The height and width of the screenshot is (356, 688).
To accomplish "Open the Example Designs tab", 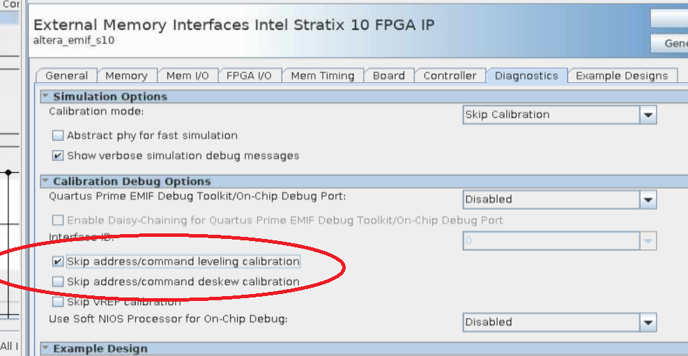I will click(621, 76).
